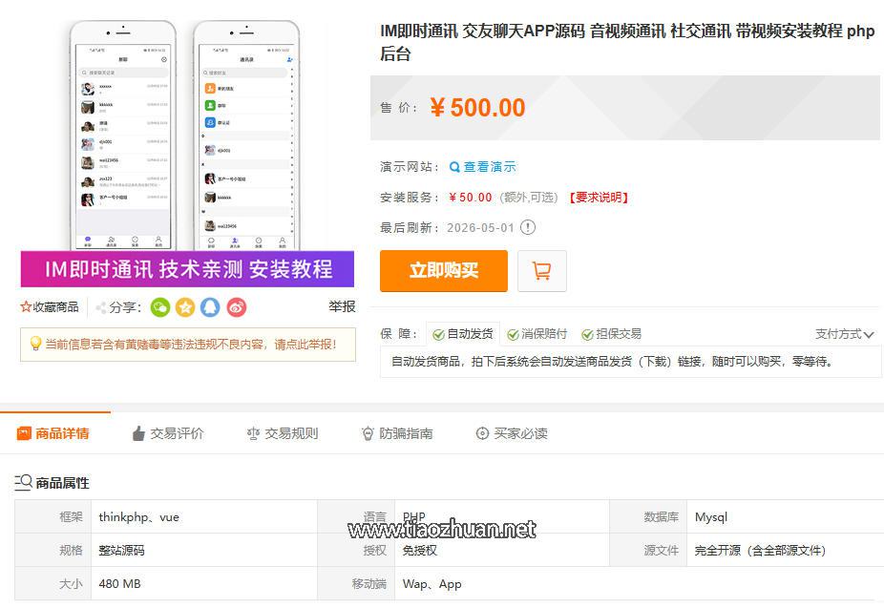
Task: Click the orange icon beside 商品详情
Action: click(x=24, y=433)
